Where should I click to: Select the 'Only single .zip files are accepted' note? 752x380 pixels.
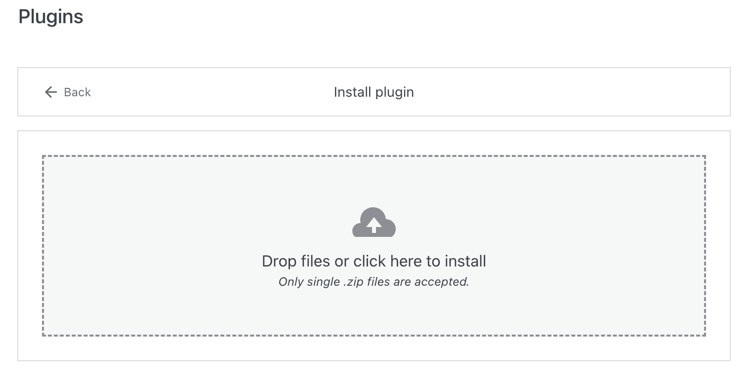coord(374,281)
